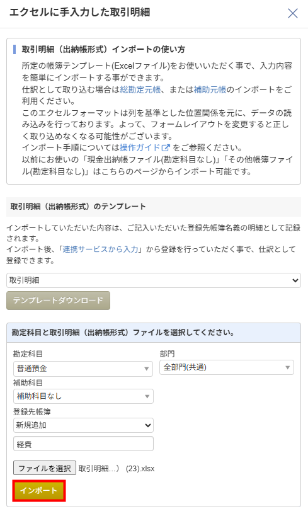Click the arrow of the 普通預金 combo box

click(147, 369)
